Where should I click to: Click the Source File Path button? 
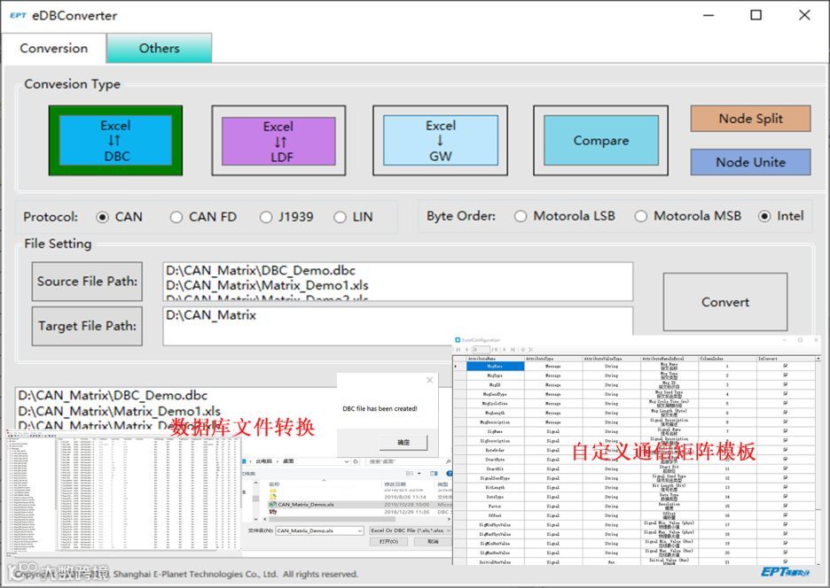[x=87, y=282]
